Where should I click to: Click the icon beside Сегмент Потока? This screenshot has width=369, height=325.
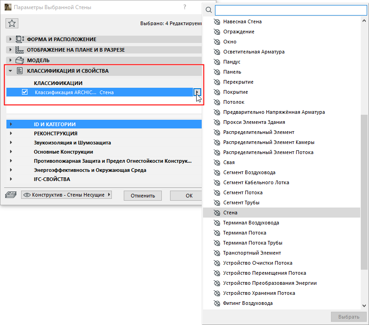[217, 192]
